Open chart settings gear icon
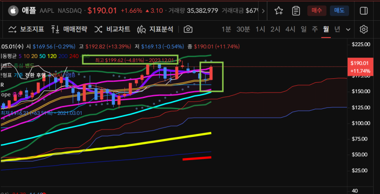 pos(363,30)
